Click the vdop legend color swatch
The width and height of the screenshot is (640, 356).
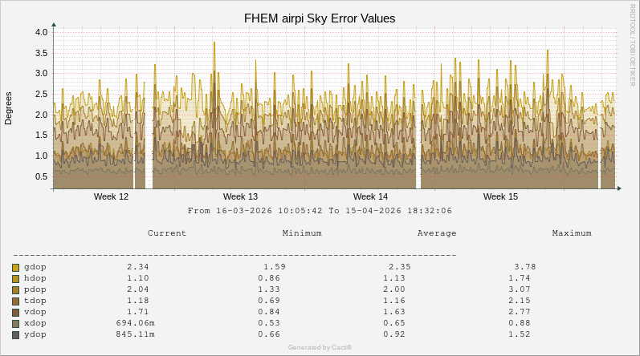click(x=15, y=312)
